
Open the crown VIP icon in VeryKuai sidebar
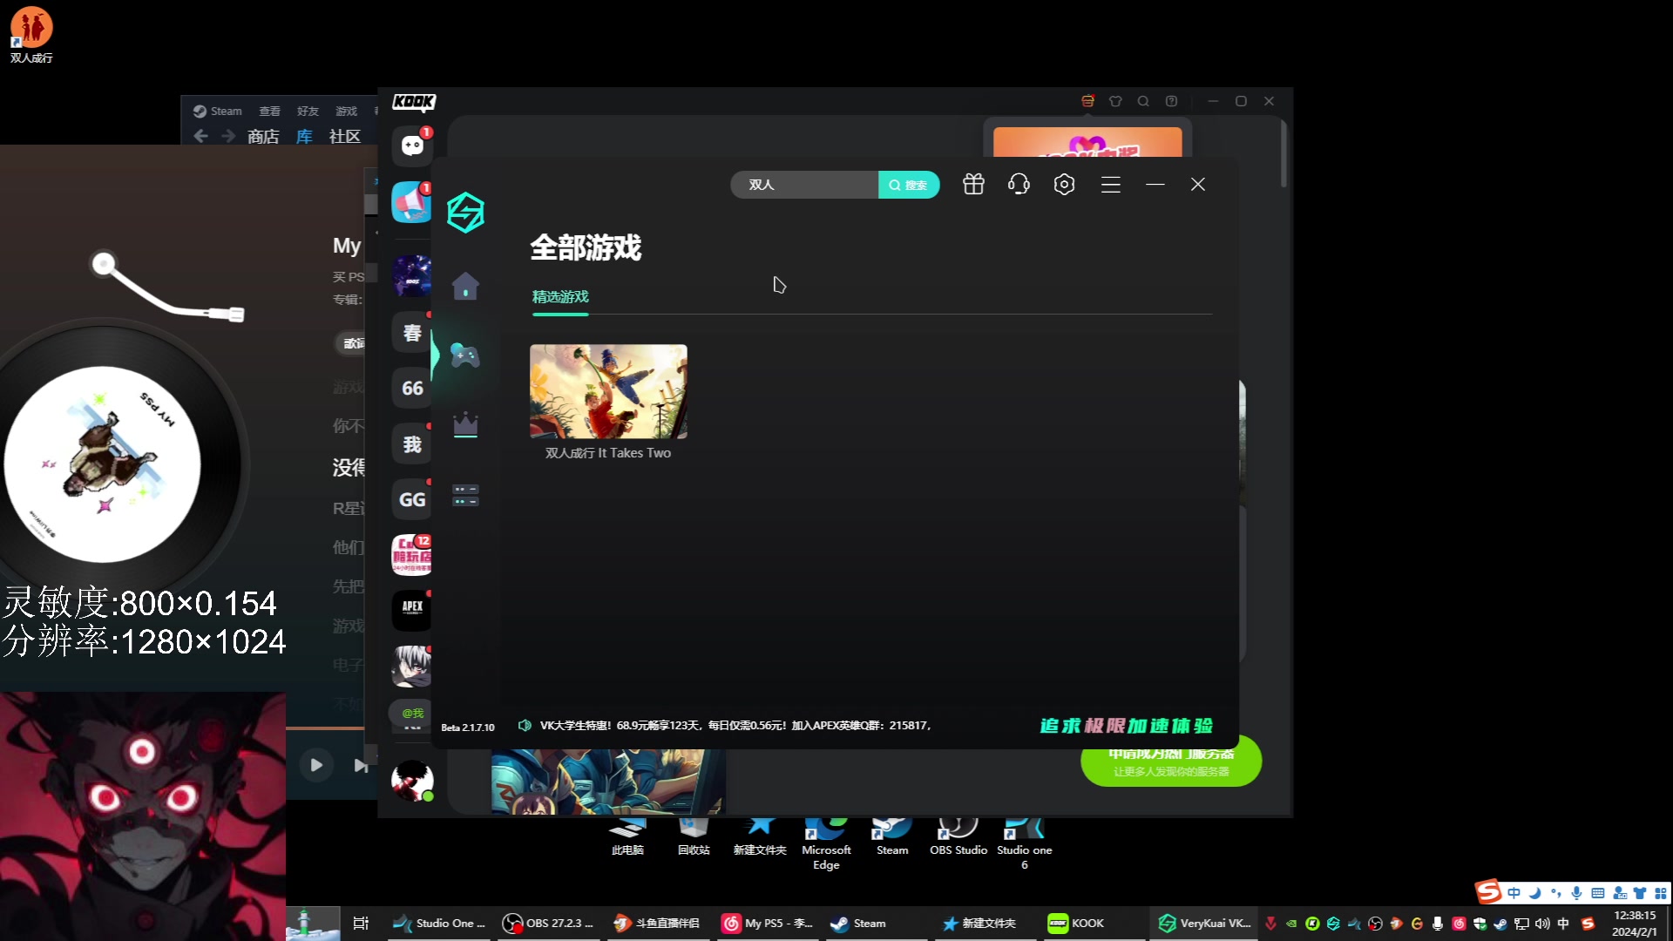pos(465,425)
